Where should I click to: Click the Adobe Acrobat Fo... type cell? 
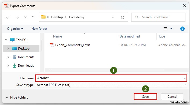coord(172,45)
